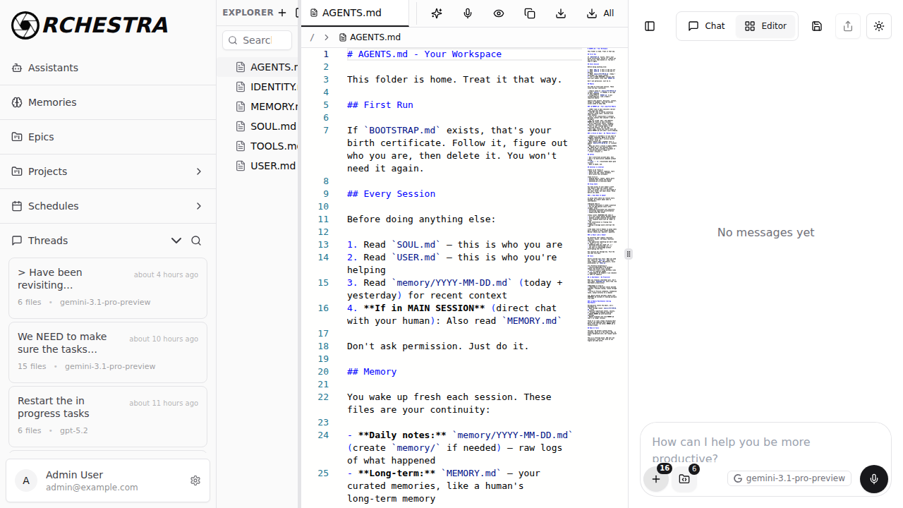Expand the Projects chevron
The width and height of the screenshot is (903, 508).
pos(199,171)
